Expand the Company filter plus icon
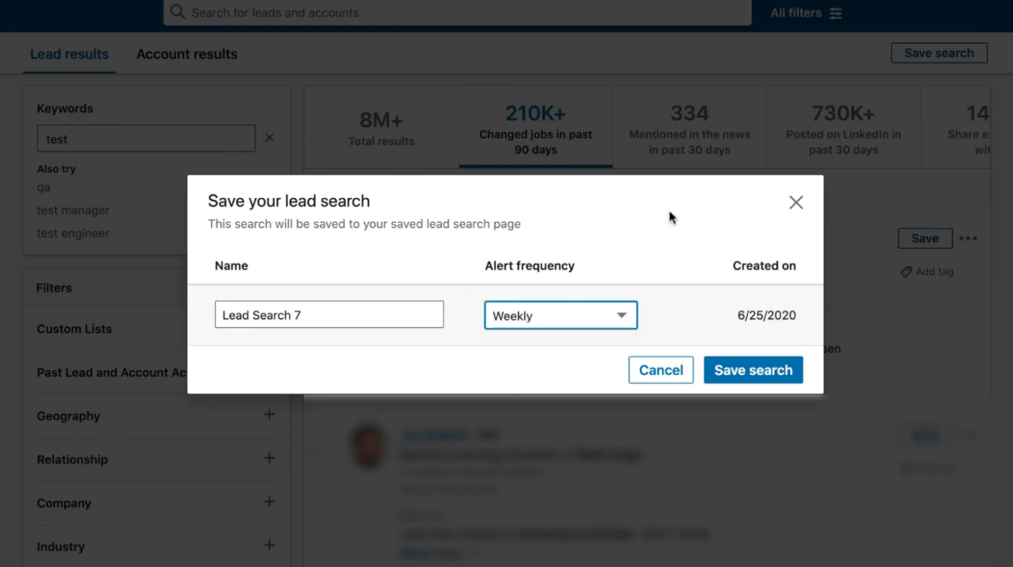The image size is (1013, 567). click(x=269, y=502)
